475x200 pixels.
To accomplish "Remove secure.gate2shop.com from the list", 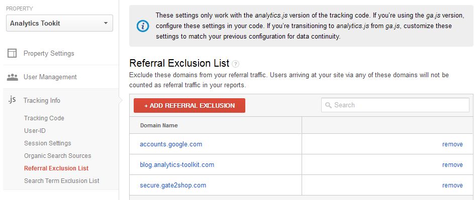I will click(x=452, y=185).
